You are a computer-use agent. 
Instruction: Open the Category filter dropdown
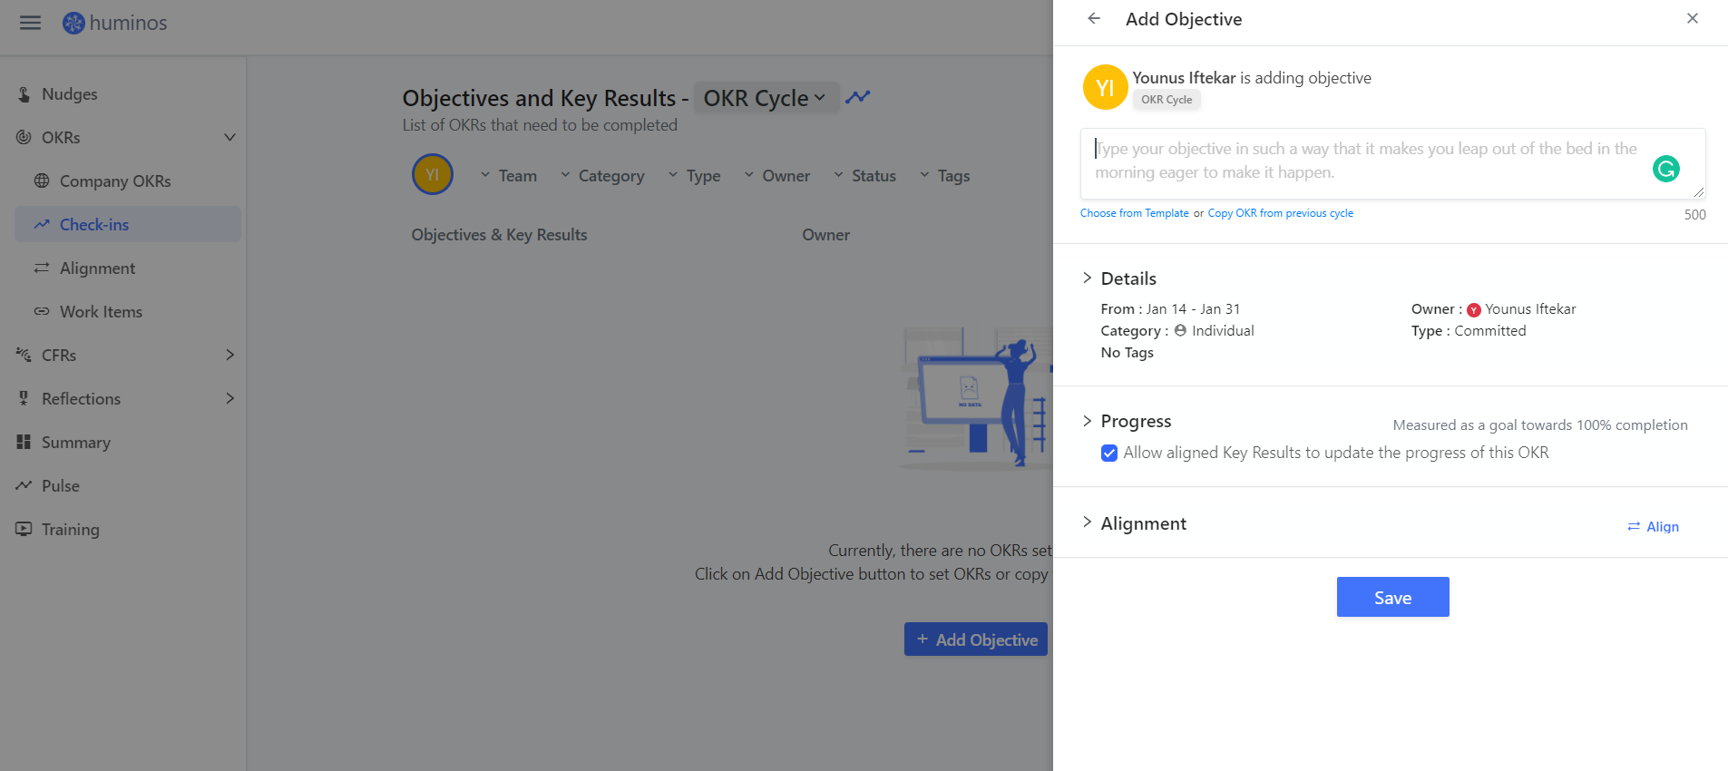pyautogui.click(x=602, y=176)
